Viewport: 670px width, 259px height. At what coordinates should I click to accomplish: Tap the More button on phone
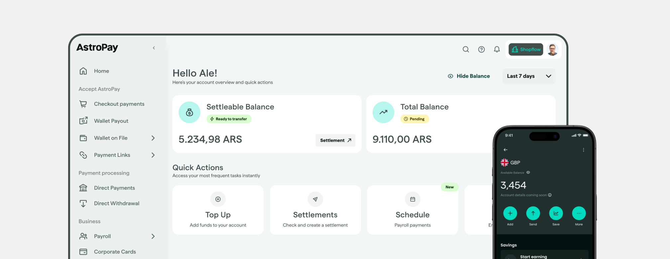pyautogui.click(x=579, y=213)
